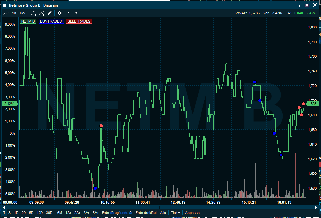
Task: Click the Anpassa button
Action: point(192,213)
